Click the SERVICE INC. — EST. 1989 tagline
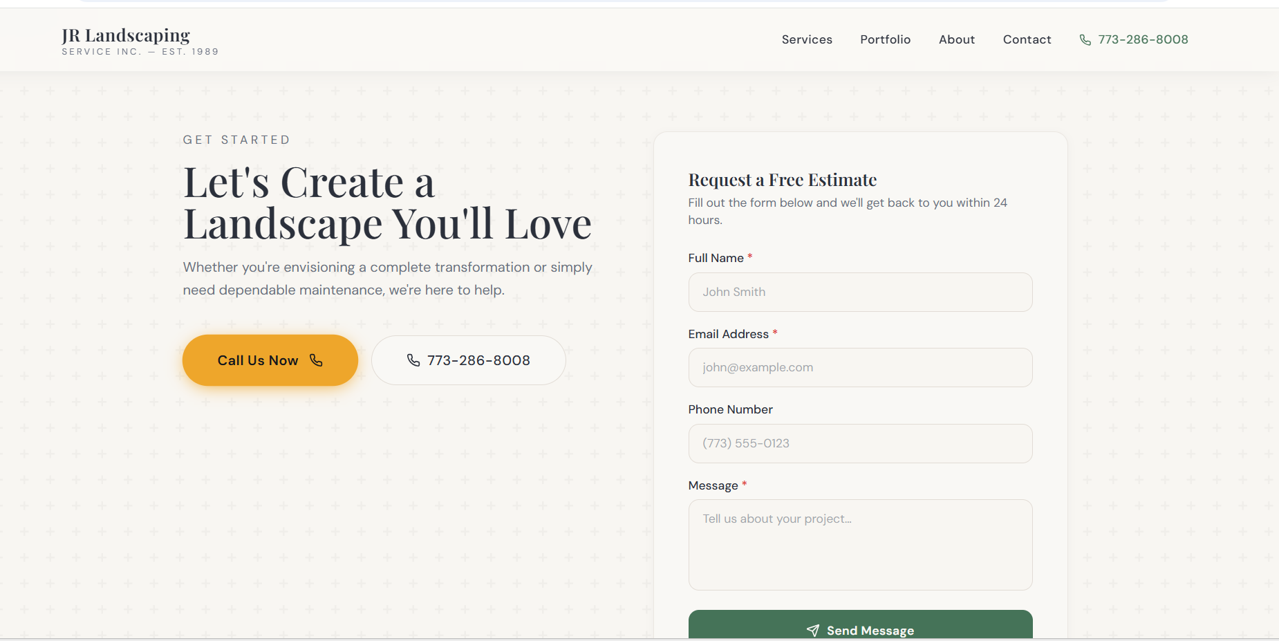Image resolution: width=1279 pixels, height=641 pixels. [140, 52]
